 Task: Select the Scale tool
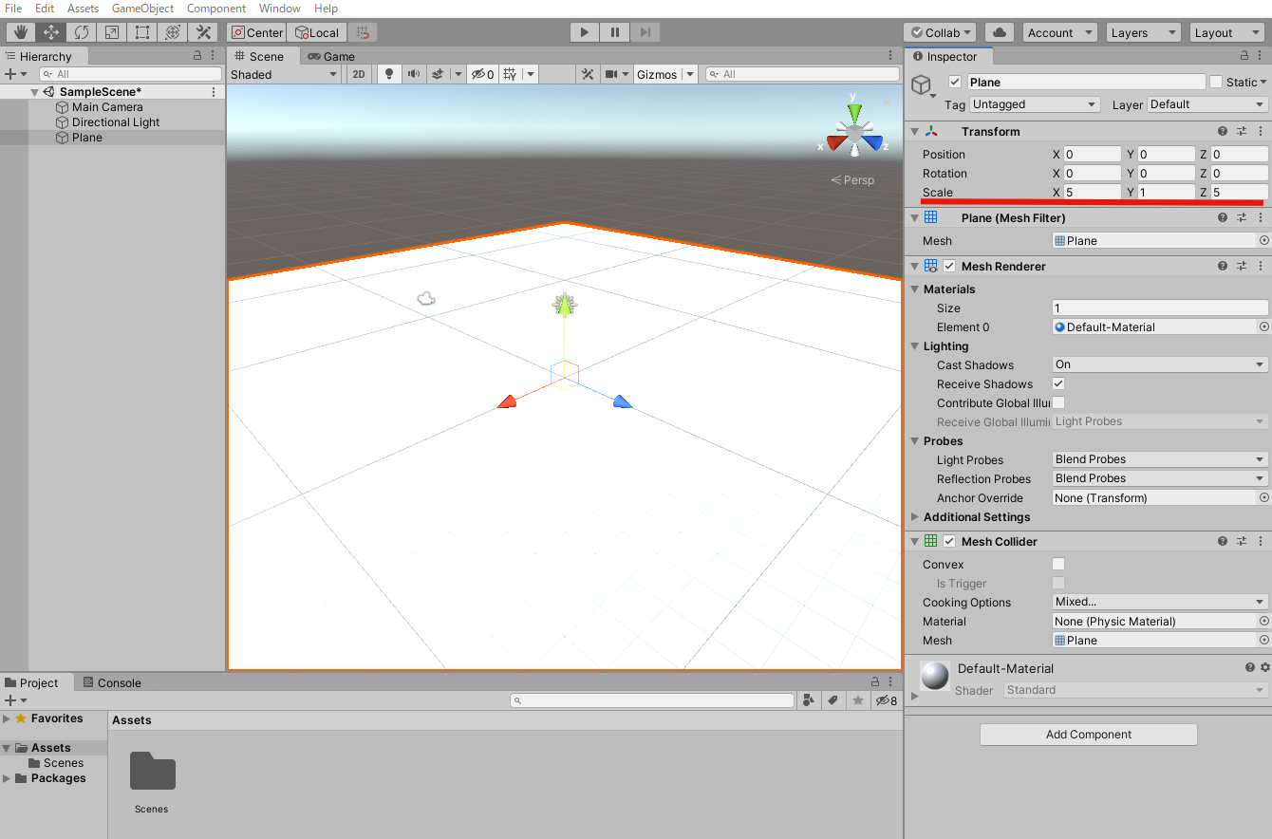[x=111, y=31]
